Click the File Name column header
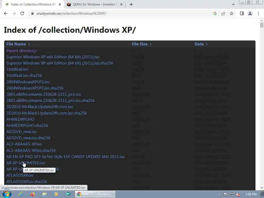This screenshot has width=264, height=198. (16, 44)
